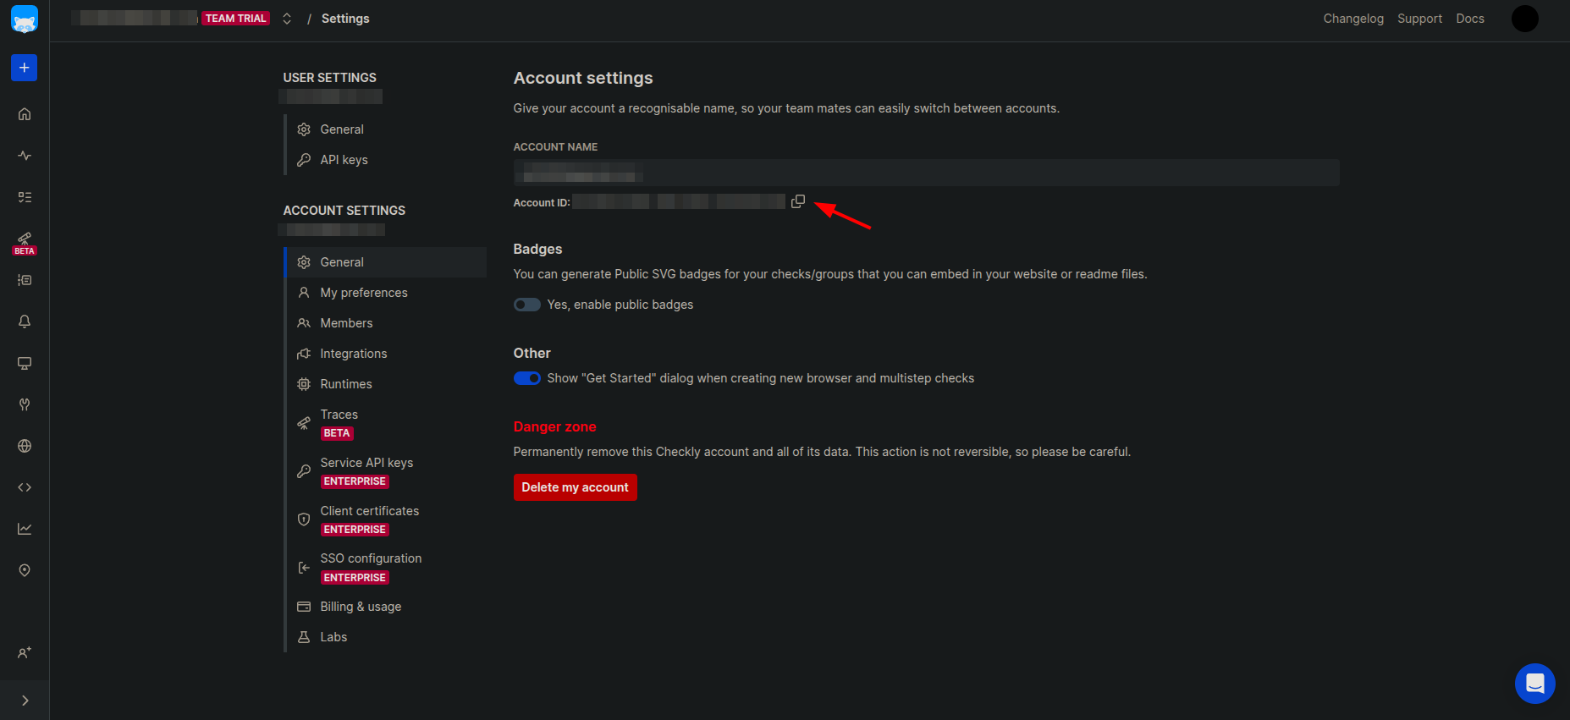Open the Changelog link
This screenshot has height=720, width=1570.
[x=1353, y=19]
